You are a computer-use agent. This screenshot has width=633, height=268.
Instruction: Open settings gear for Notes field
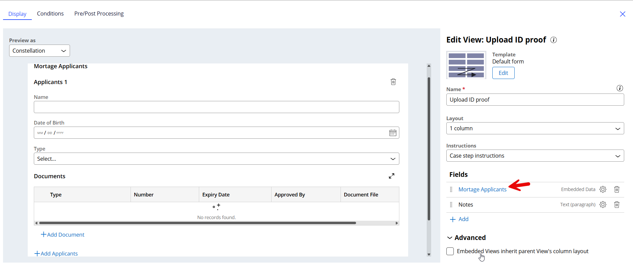[603, 205]
